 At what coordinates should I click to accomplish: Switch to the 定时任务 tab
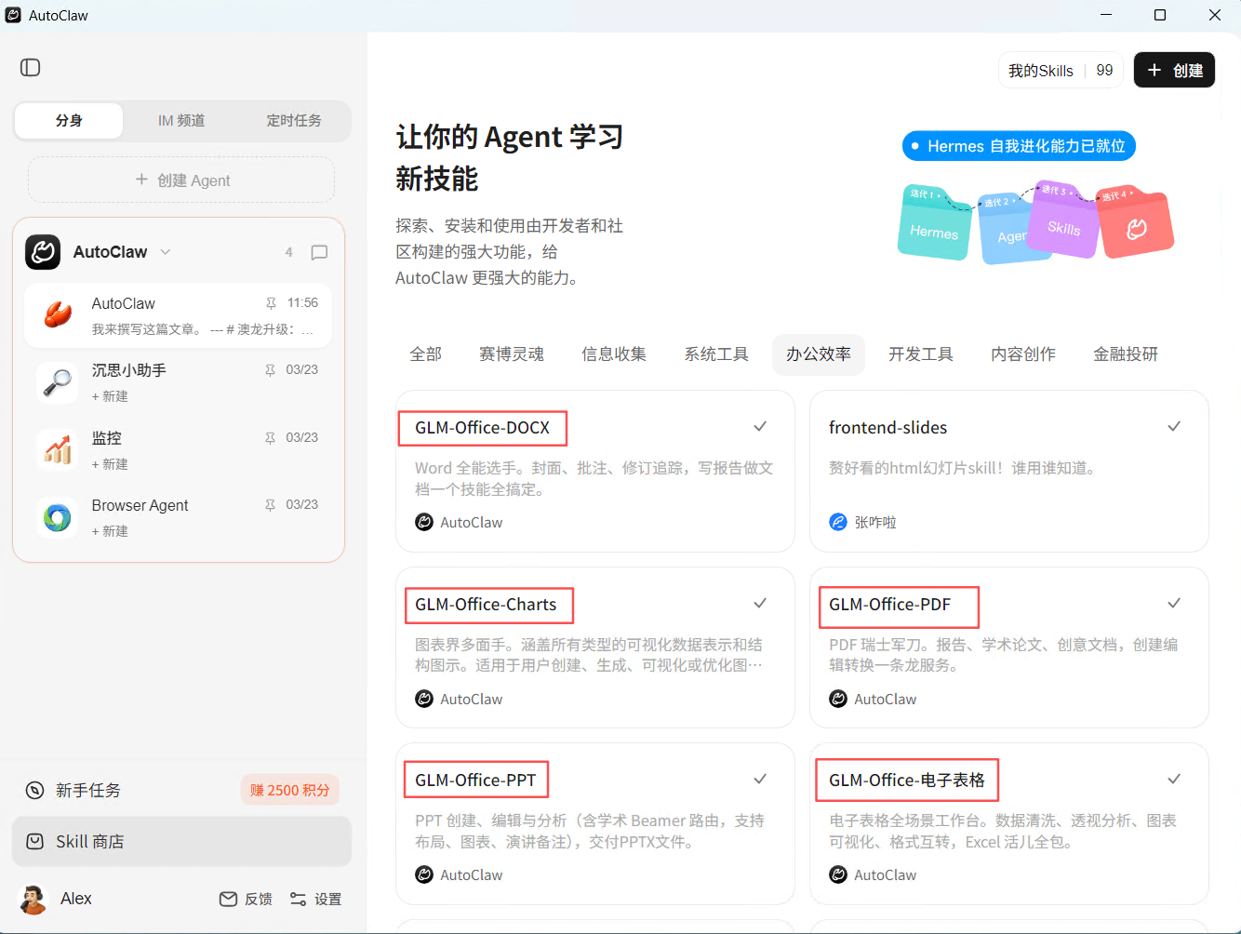[294, 121]
